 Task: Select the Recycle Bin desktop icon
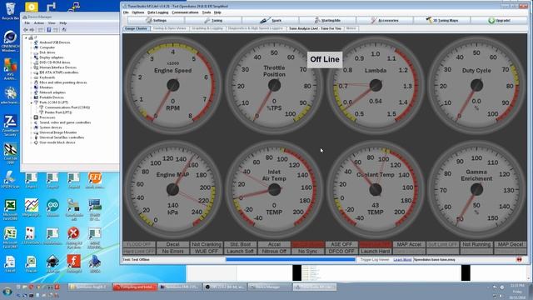[10, 11]
